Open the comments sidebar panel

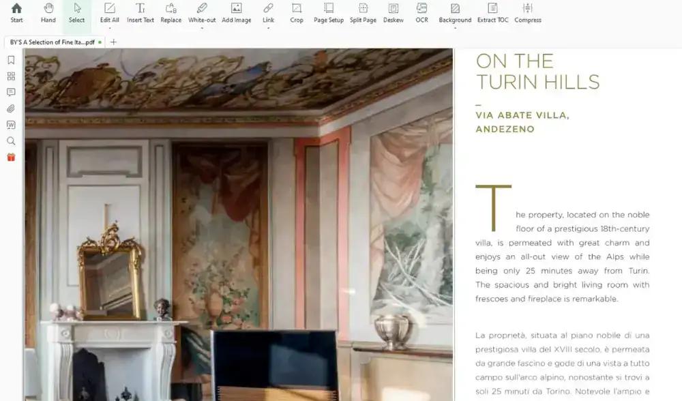[11, 92]
